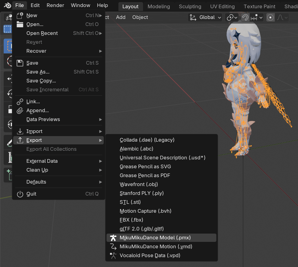Toggle proportional editing
The width and height of the screenshot is (298, 267).
(270, 17)
